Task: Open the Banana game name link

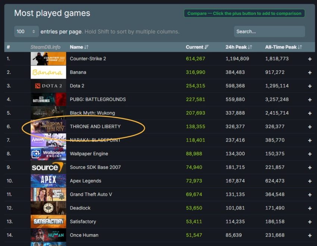Action: click(78, 72)
